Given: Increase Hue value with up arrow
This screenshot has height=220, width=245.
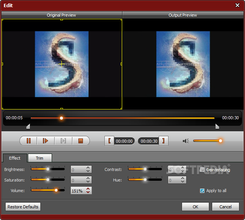Looking at the screenshot, I should coord(182,178).
